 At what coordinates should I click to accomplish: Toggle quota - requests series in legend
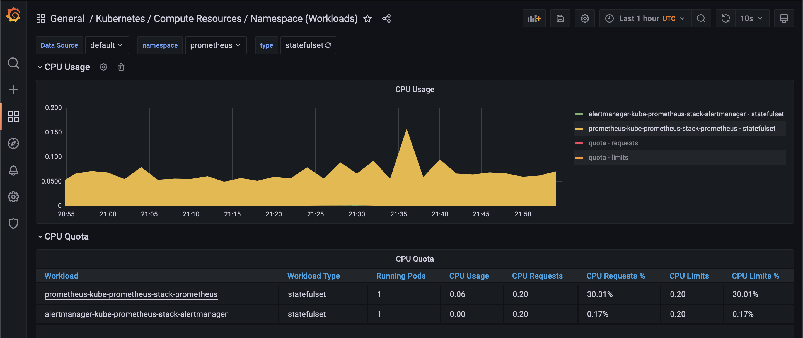(x=613, y=143)
